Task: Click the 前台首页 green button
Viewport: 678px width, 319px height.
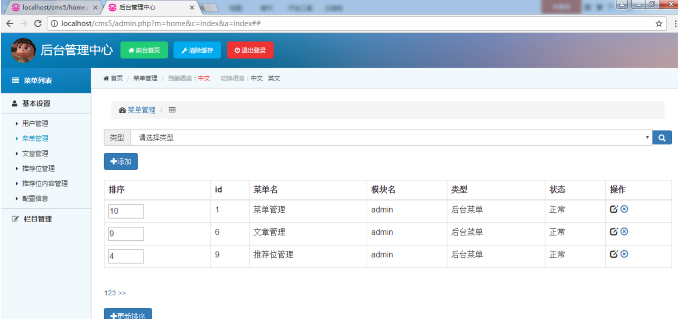Action: click(144, 50)
